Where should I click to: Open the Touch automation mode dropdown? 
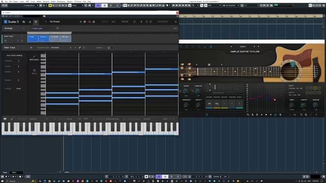[x=77, y=6]
